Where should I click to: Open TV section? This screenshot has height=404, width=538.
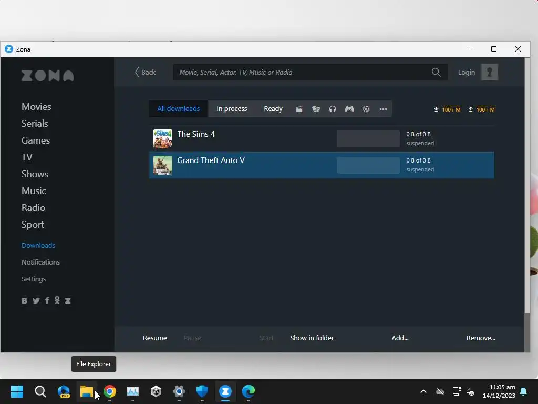click(27, 157)
